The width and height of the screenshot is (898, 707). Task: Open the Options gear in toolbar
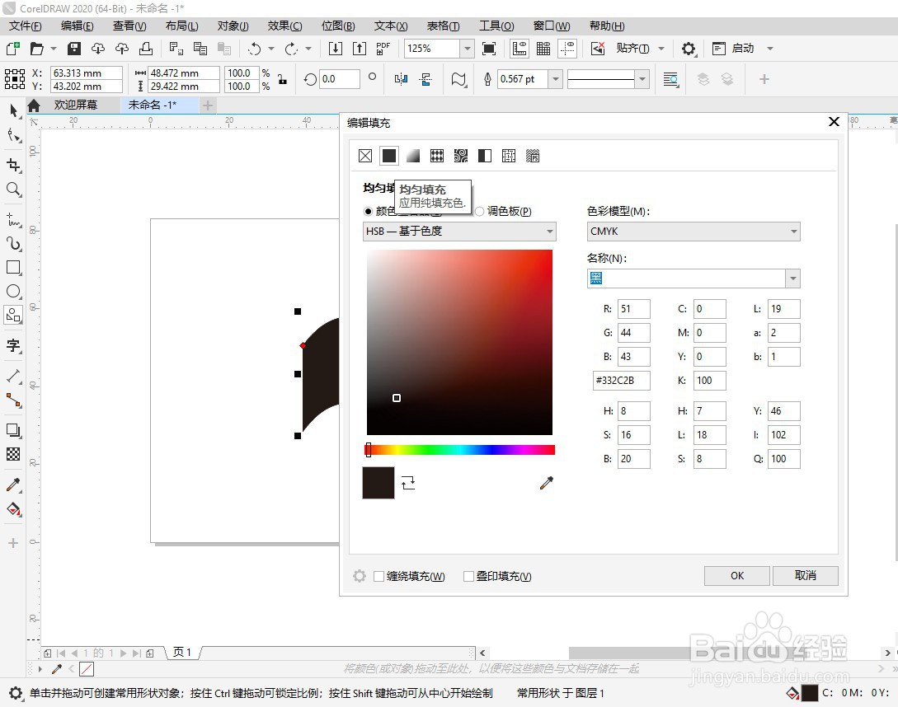tap(689, 49)
